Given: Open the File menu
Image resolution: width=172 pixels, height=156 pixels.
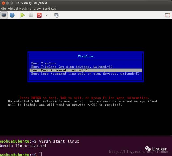Looking at the screenshot, I should click(3, 9).
